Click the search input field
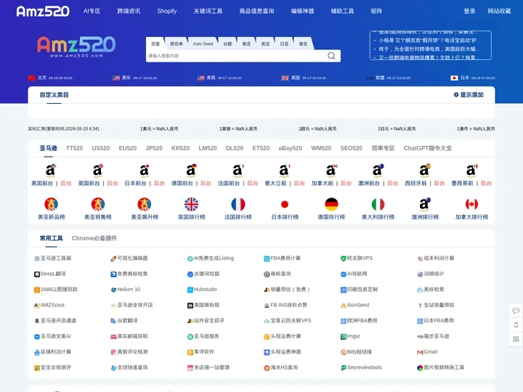Viewport: 523px width, 392px height. click(236, 56)
